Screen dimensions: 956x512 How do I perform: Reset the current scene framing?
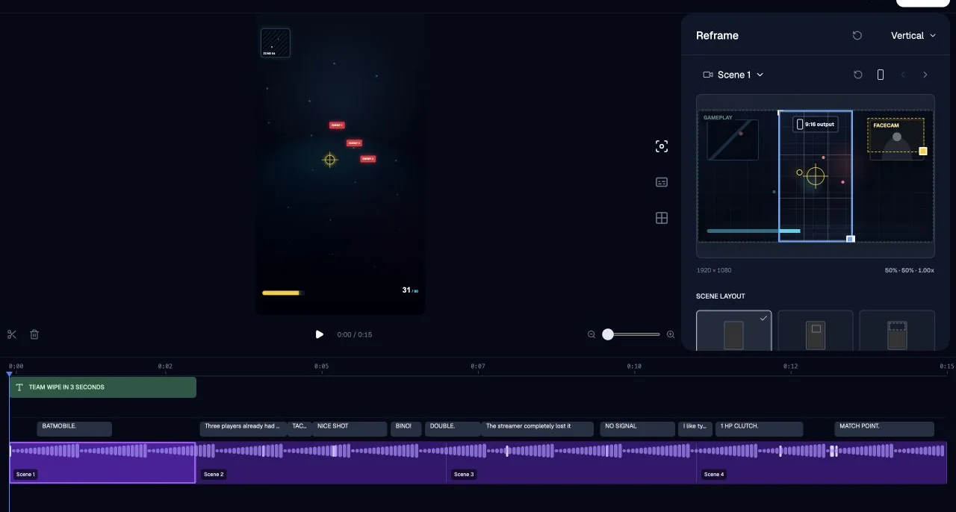tap(858, 75)
